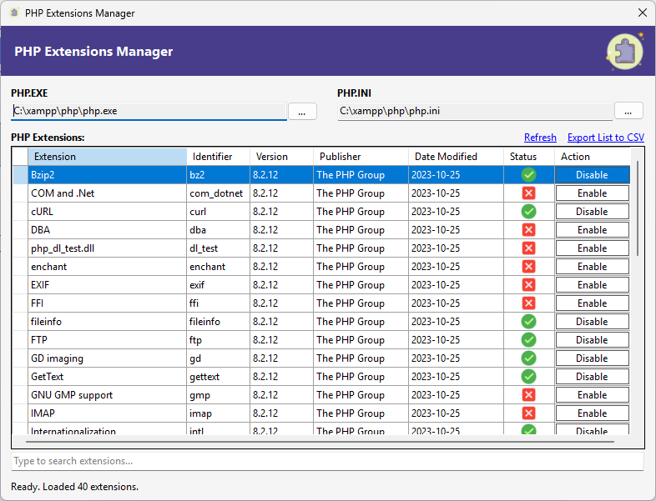Click green check status icon for fileinfo

[x=529, y=321]
